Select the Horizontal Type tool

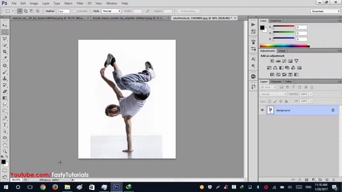(x=5, y=125)
